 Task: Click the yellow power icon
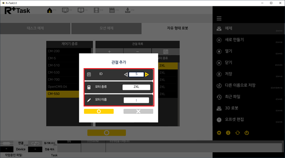(x=247, y=133)
